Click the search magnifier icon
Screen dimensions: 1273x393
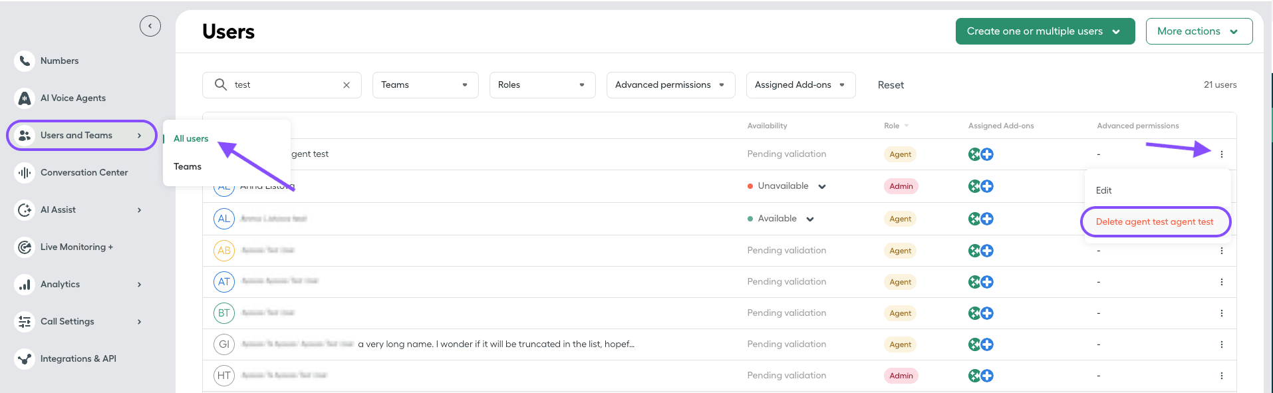pos(221,84)
